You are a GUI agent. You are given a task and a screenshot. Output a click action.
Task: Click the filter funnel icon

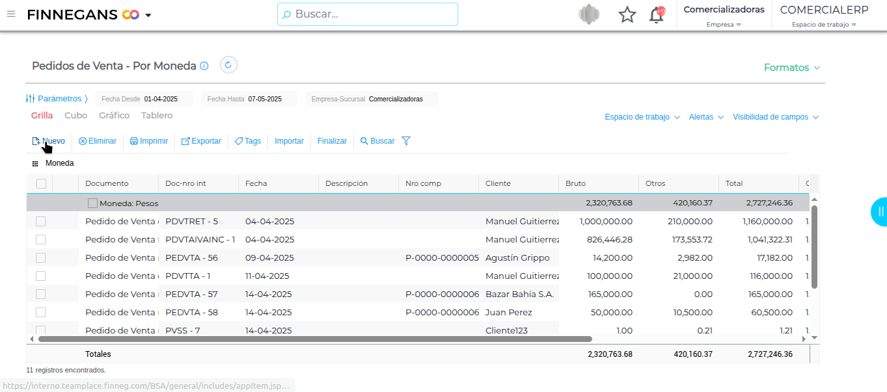406,141
